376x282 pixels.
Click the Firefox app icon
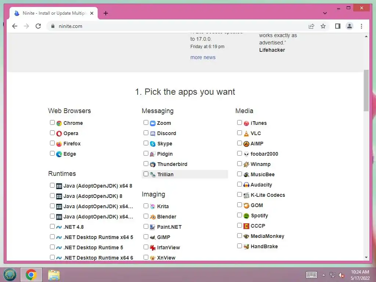click(59, 144)
